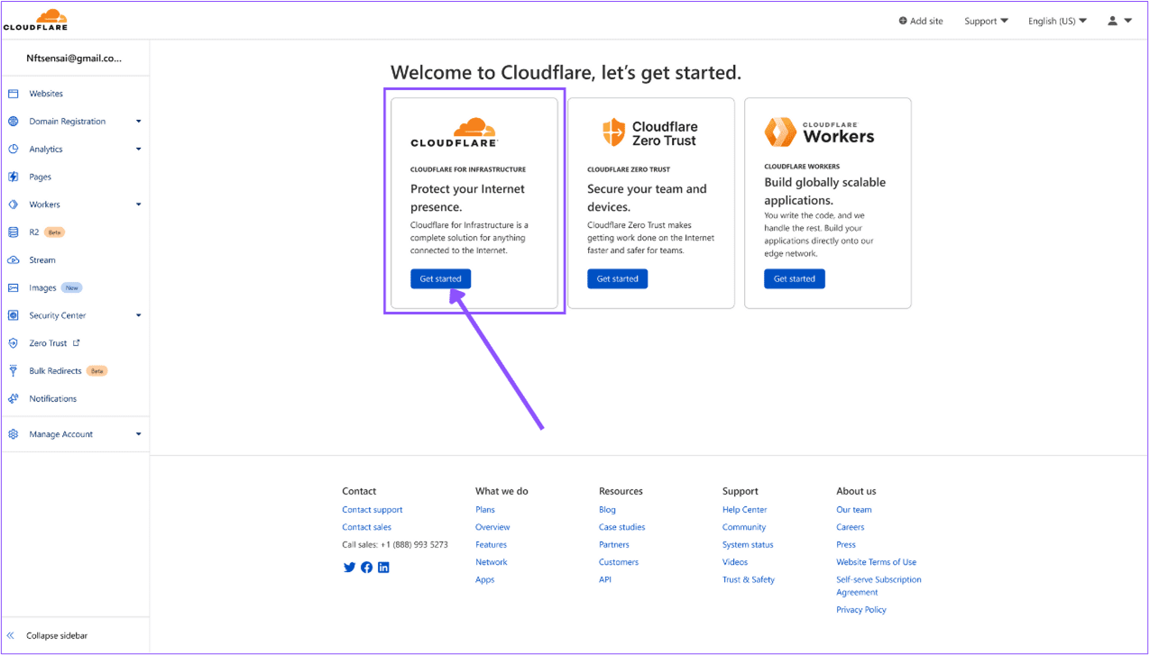This screenshot has height=655, width=1149.
Task: Click the Cloudflare Workers card logo
Action: point(819,132)
